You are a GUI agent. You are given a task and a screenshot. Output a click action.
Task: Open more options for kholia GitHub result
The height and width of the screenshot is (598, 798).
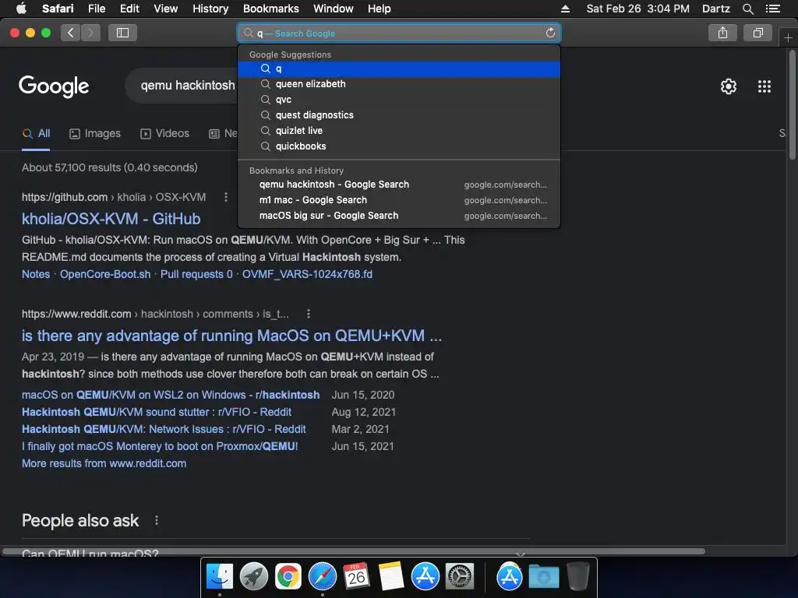[x=226, y=197]
